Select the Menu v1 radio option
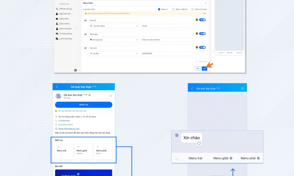Screen dimensions: 294x176 [x=159, y=9]
